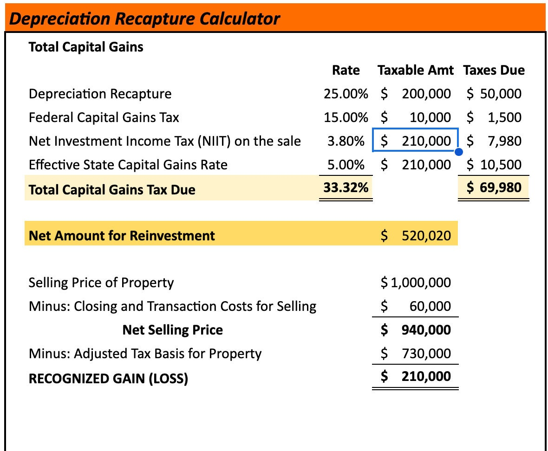Select the 5.00% state capital gains rate cell
Viewport: 548px width, 451px height.
tap(346, 165)
